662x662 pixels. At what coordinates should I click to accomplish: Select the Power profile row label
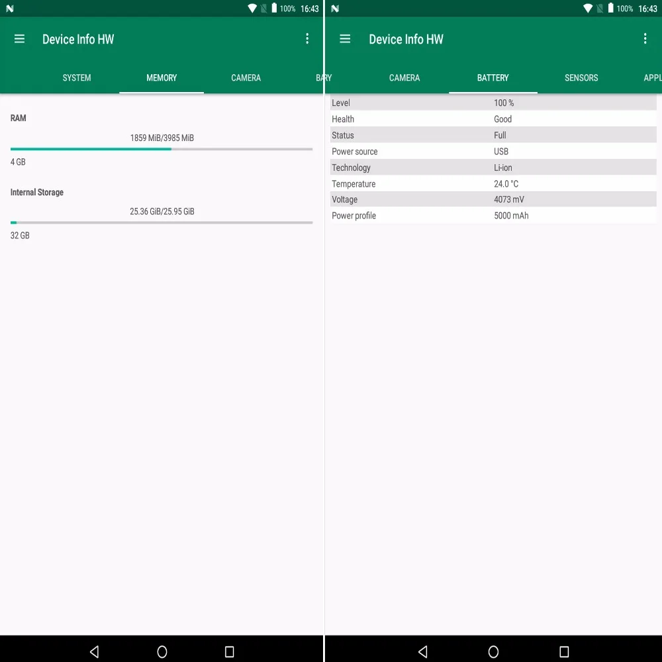point(354,216)
